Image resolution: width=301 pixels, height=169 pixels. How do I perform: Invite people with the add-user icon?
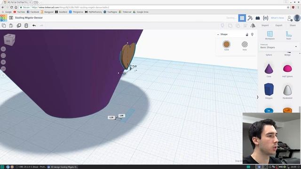pos(290,18)
